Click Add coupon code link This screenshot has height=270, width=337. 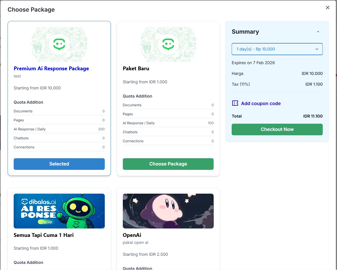point(261,103)
